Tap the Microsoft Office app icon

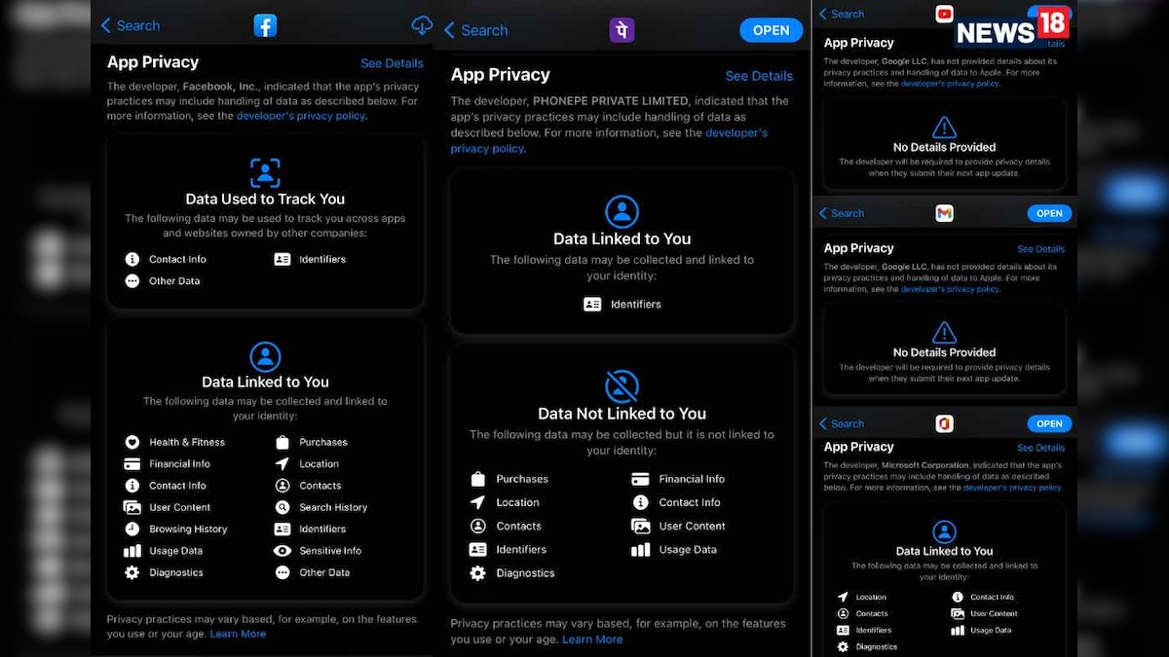pyautogui.click(x=943, y=423)
